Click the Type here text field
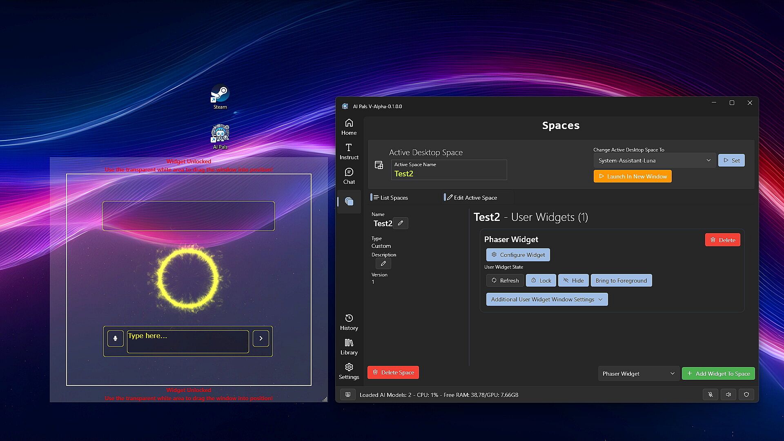Image resolution: width=784 pixels, height=441 pixels. coord(188,341)
